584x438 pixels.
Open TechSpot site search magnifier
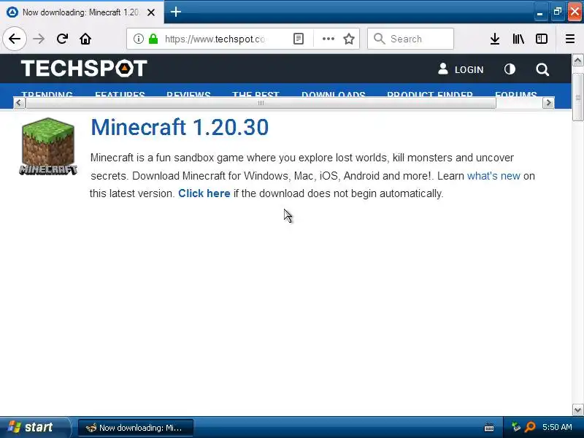542,69
